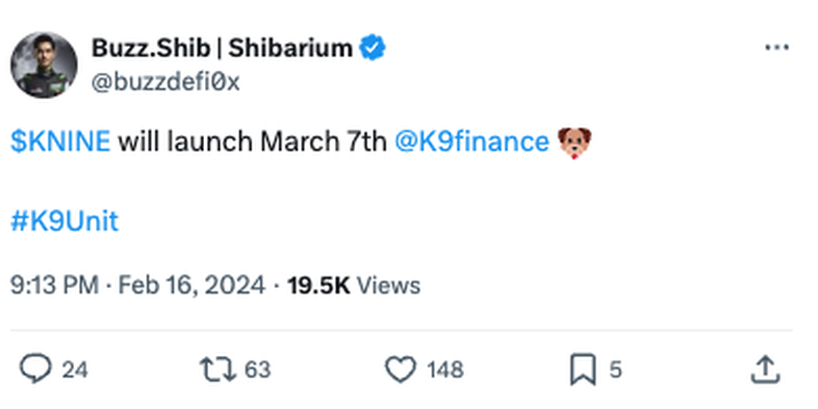Click the reply speech bubble icon
This screenshot has width=818, height=409.
coord(36,369)
